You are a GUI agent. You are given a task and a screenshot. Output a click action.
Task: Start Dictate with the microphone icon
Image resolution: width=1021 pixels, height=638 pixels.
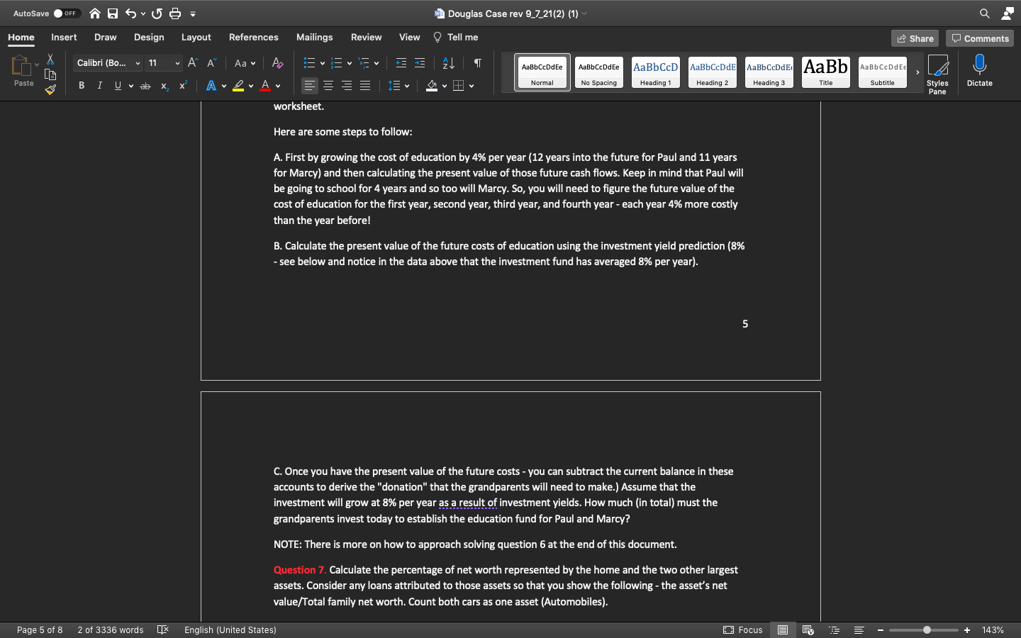coord(980,71)
